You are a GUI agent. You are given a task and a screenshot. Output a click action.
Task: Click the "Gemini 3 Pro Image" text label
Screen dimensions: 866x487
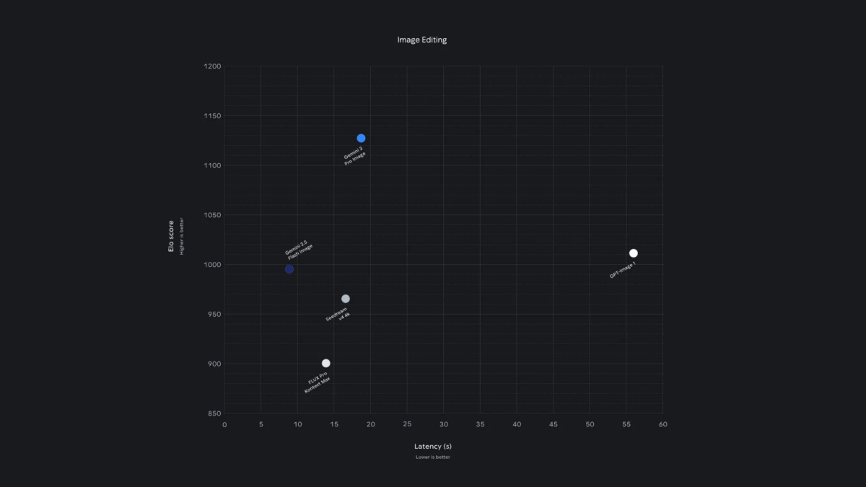coord(354,156)
